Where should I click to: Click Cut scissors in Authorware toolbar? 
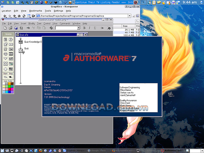click(33, 28)
